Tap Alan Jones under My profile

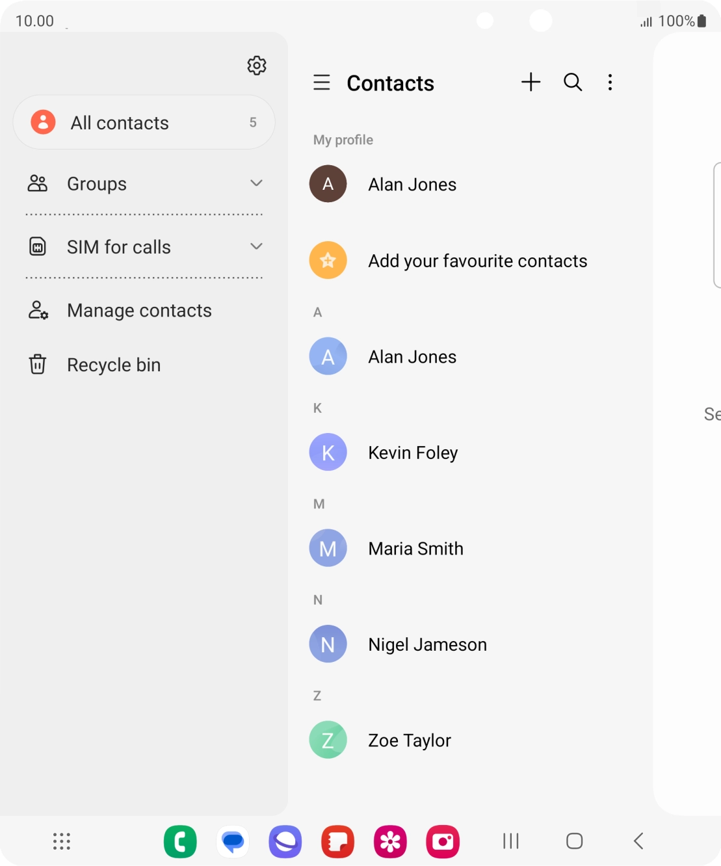click(x=412, y=184)
